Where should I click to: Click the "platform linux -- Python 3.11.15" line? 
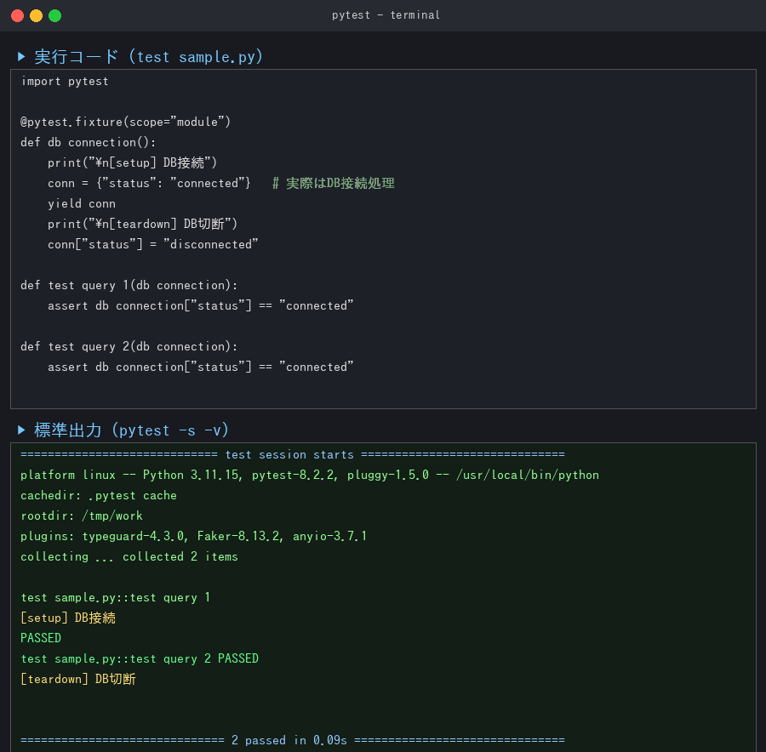point(310,475)
